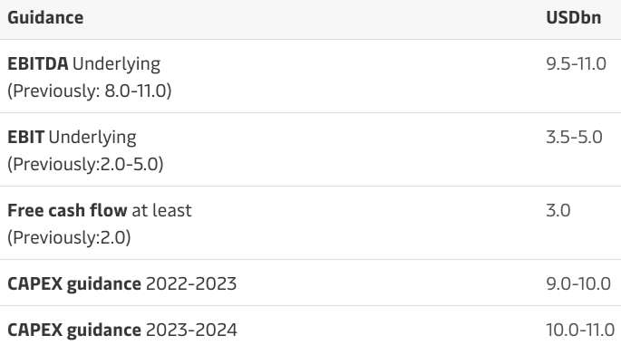Screen dimensions: 621x345
Task: Click the year range 2022-2023
Action: click(x=191, y=284)
